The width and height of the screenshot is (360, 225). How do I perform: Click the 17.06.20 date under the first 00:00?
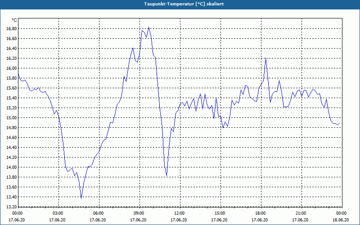(x=17, y=220)
